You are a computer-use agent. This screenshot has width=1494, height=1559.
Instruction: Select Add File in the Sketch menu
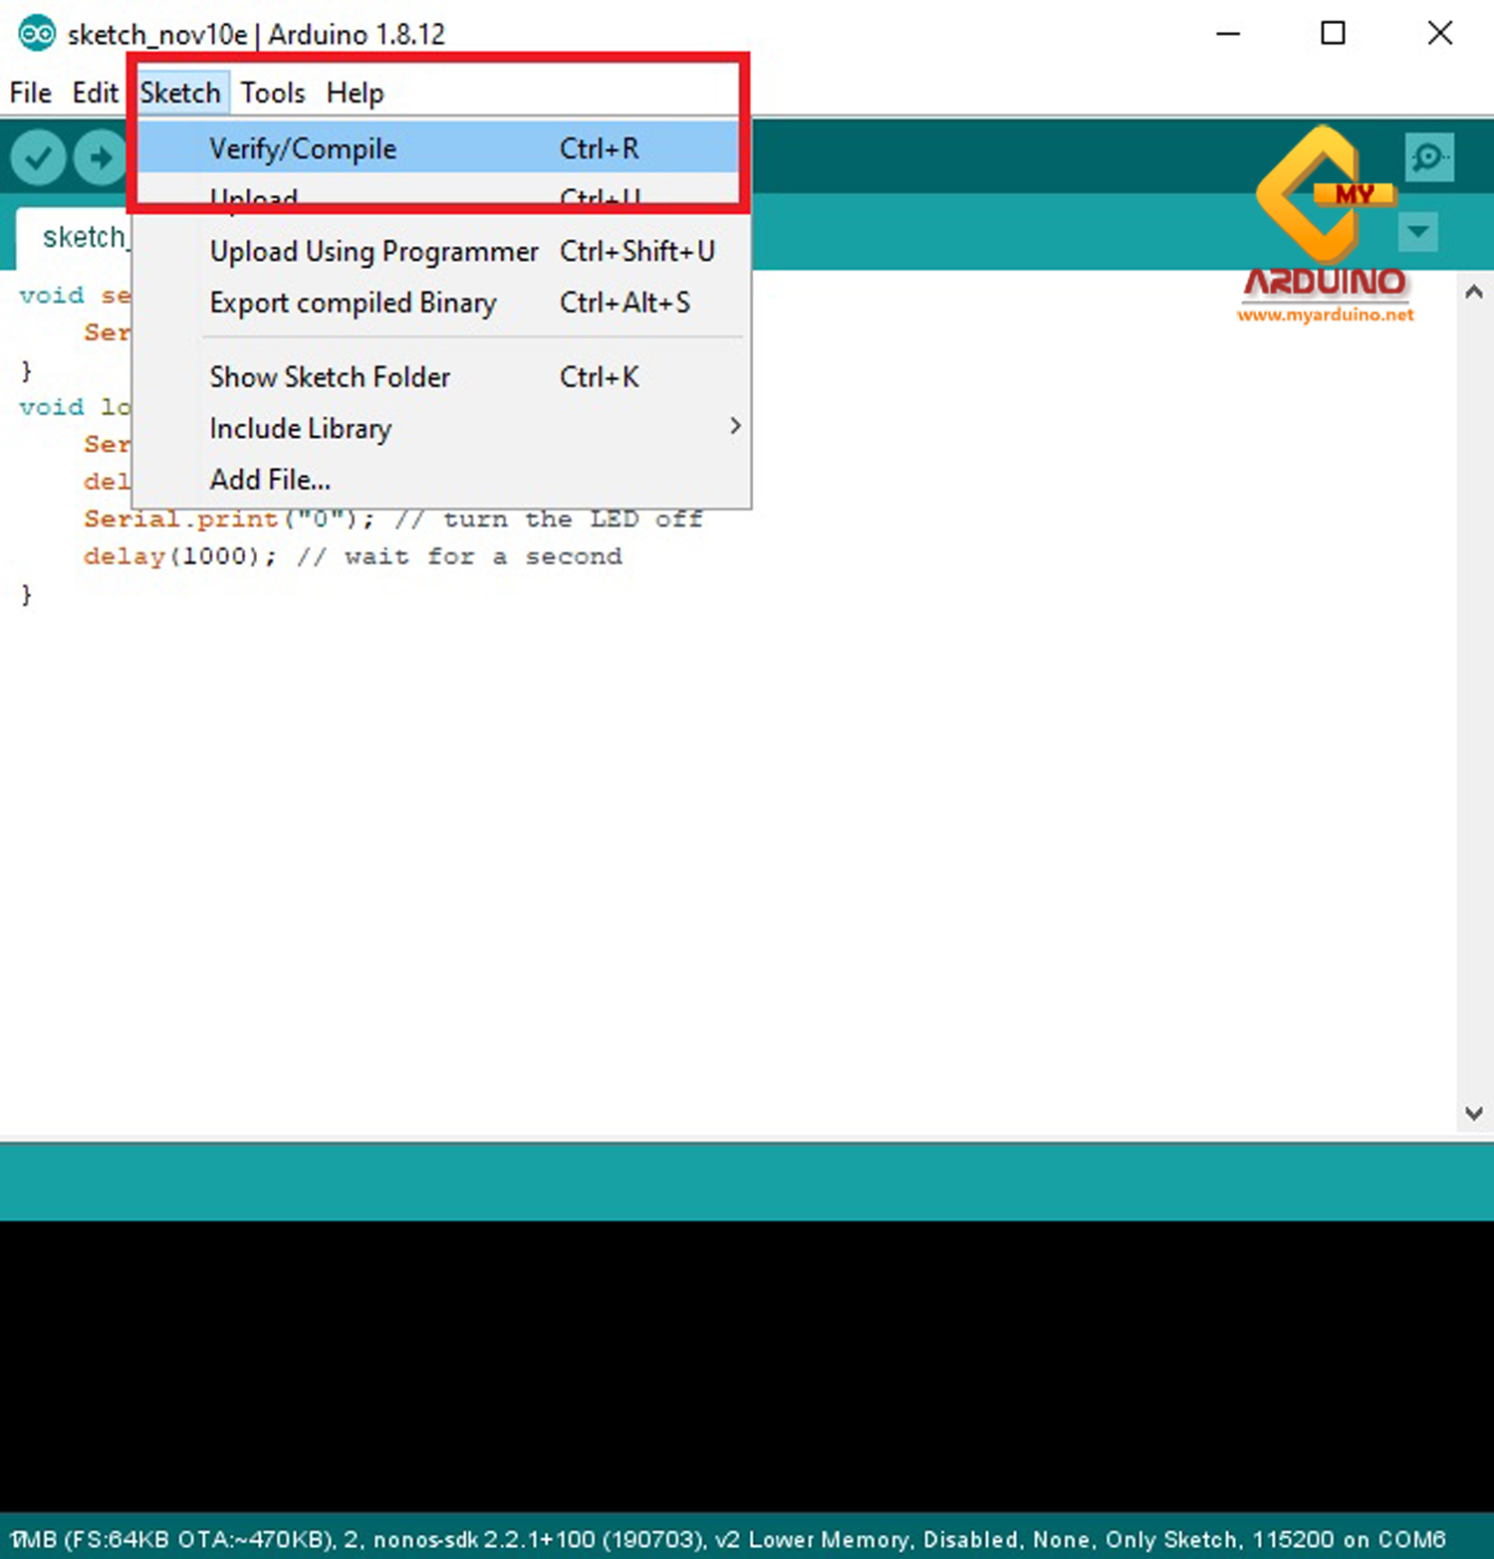pos(269,479)
